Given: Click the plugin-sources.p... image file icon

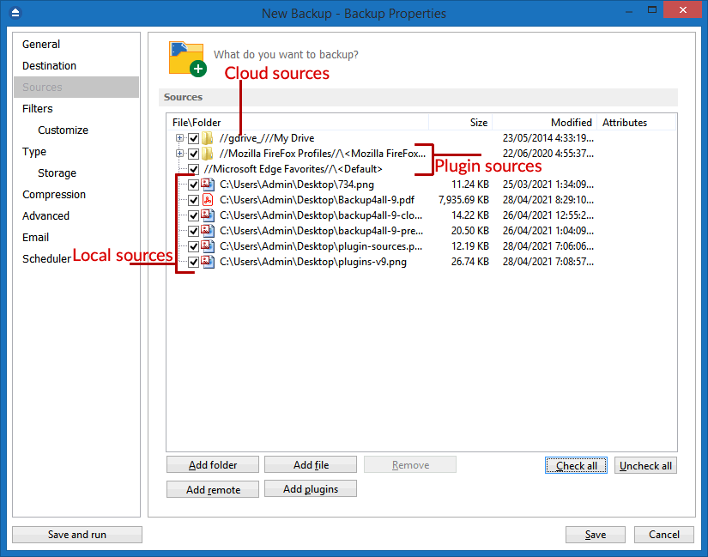Looking at the screenshot, I should click(208, 246).
